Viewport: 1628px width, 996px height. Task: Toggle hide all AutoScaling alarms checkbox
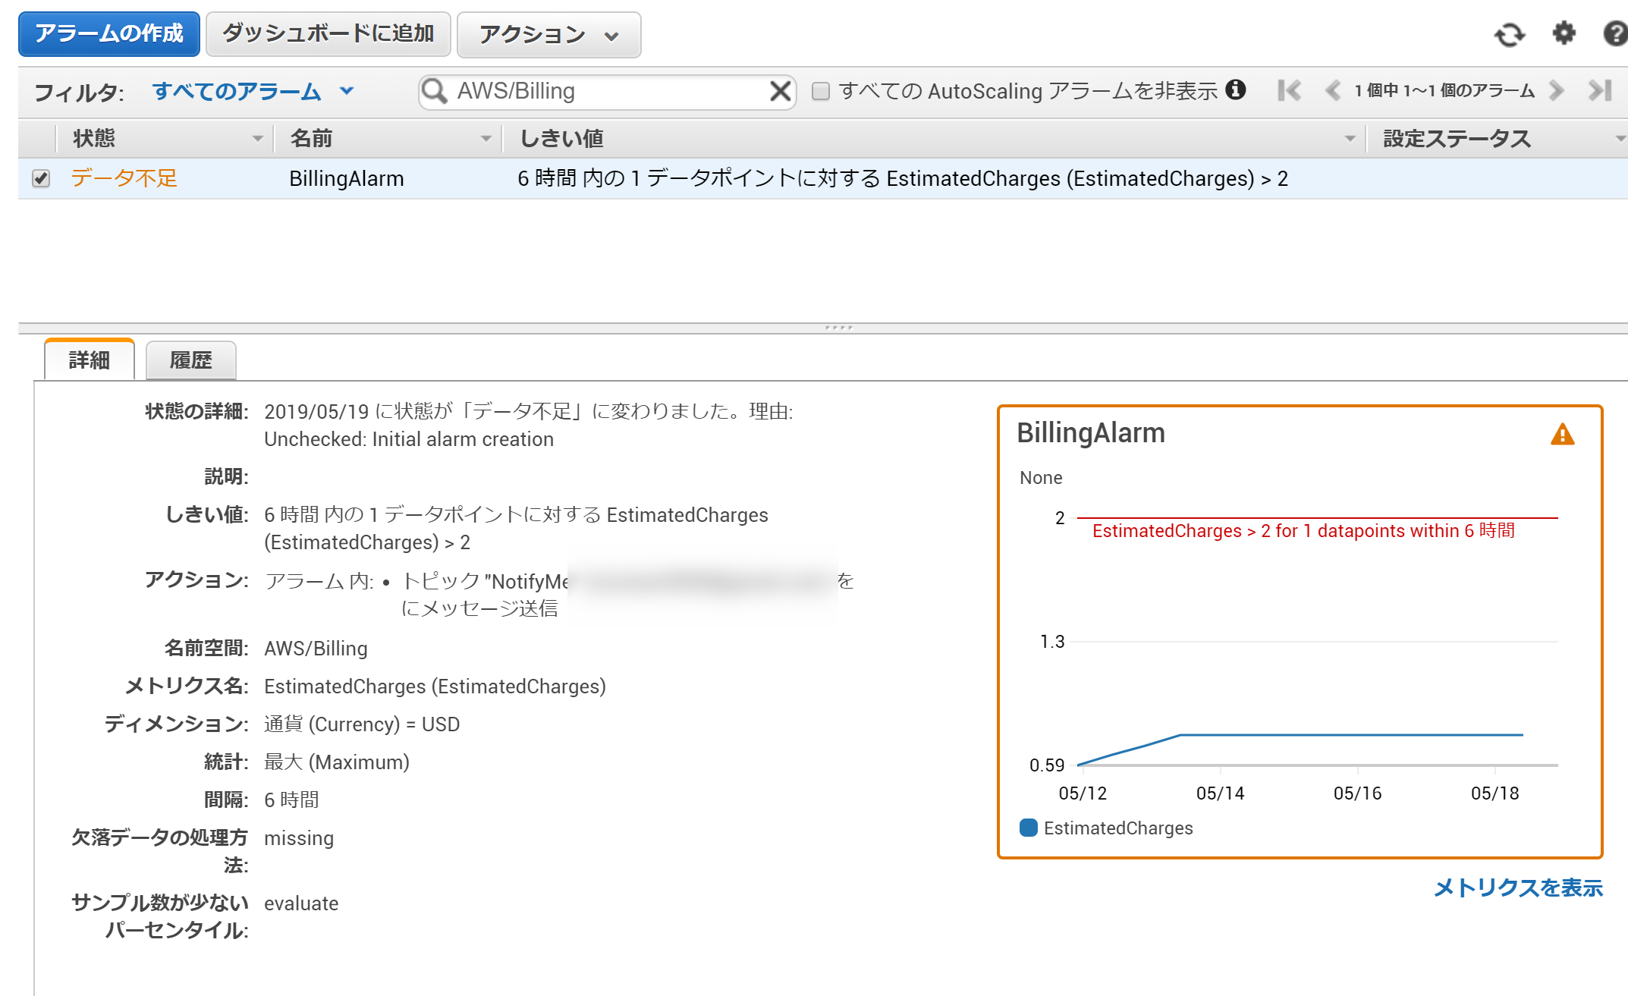[x=820, y=91]
